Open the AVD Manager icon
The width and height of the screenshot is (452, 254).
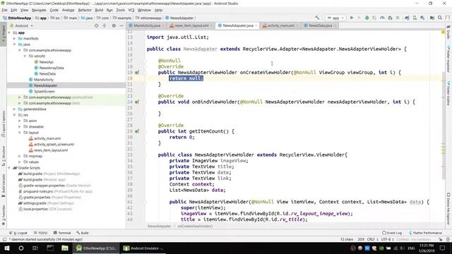(x=415, y=18)
